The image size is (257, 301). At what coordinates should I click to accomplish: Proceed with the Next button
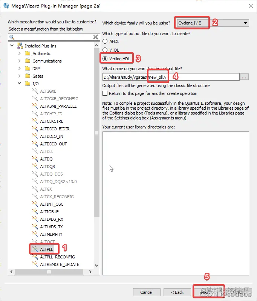[207, 292]
